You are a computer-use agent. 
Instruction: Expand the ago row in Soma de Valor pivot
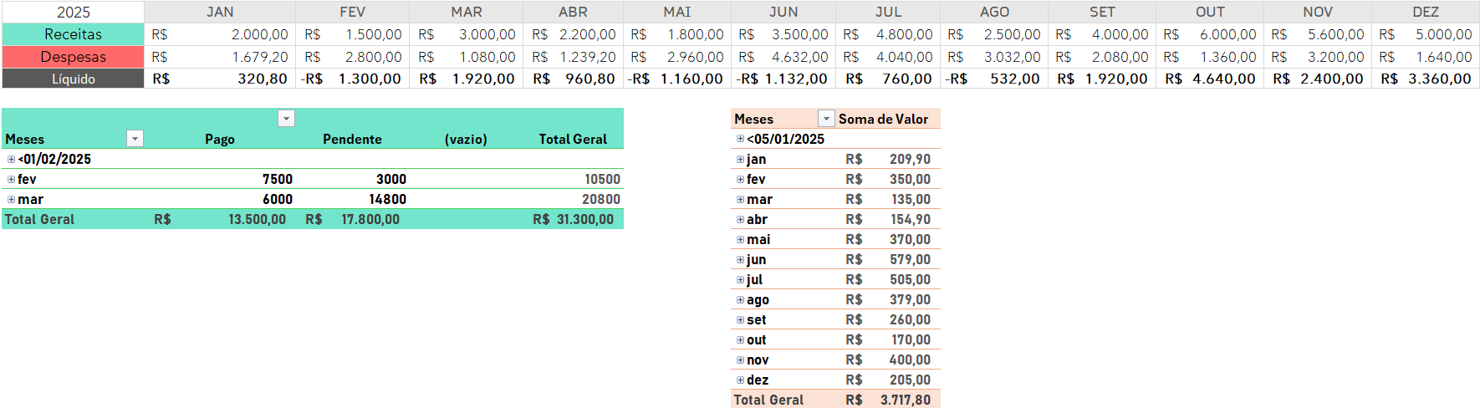pyautogui.click(x=740, y=300)
